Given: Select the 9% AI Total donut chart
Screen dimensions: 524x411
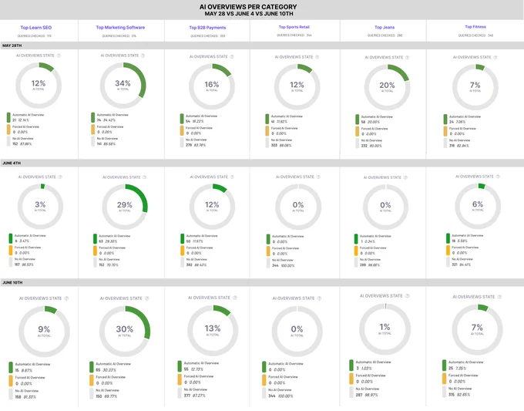Looking at the screenshot, I should [44, 332].
